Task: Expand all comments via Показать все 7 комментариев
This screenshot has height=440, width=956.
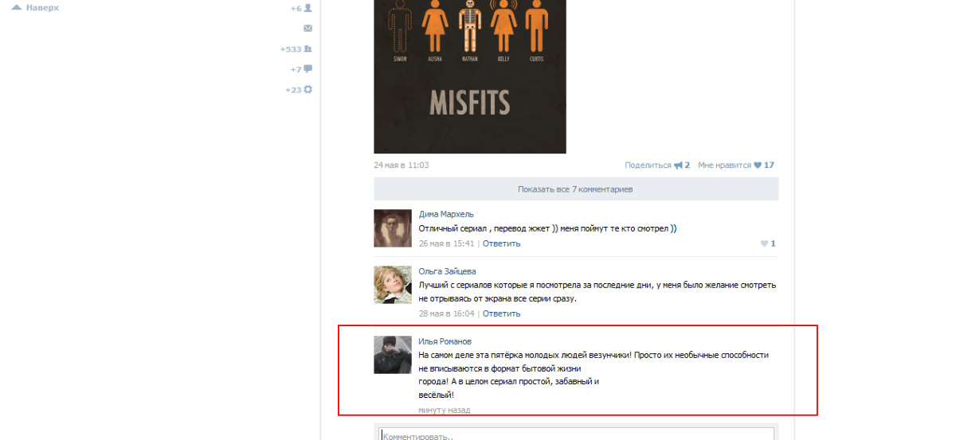Action: pos(576,189)
